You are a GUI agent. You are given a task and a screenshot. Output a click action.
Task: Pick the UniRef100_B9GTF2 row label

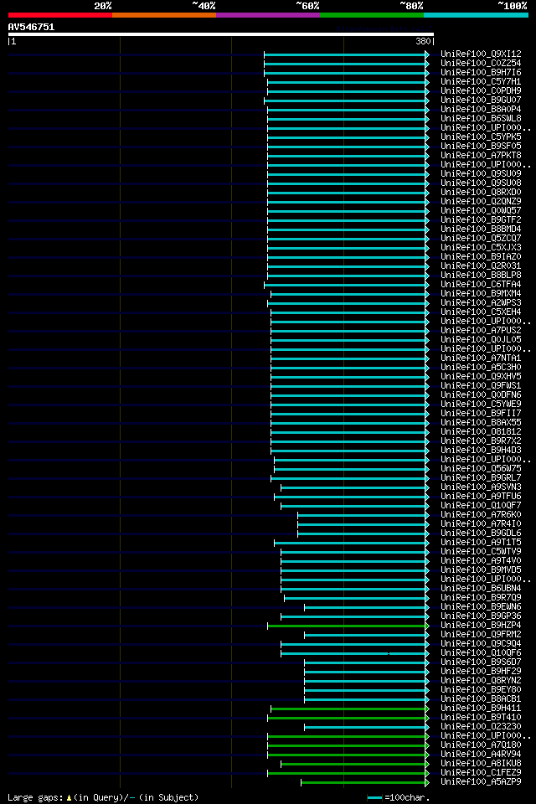click(x=481, y=220)
